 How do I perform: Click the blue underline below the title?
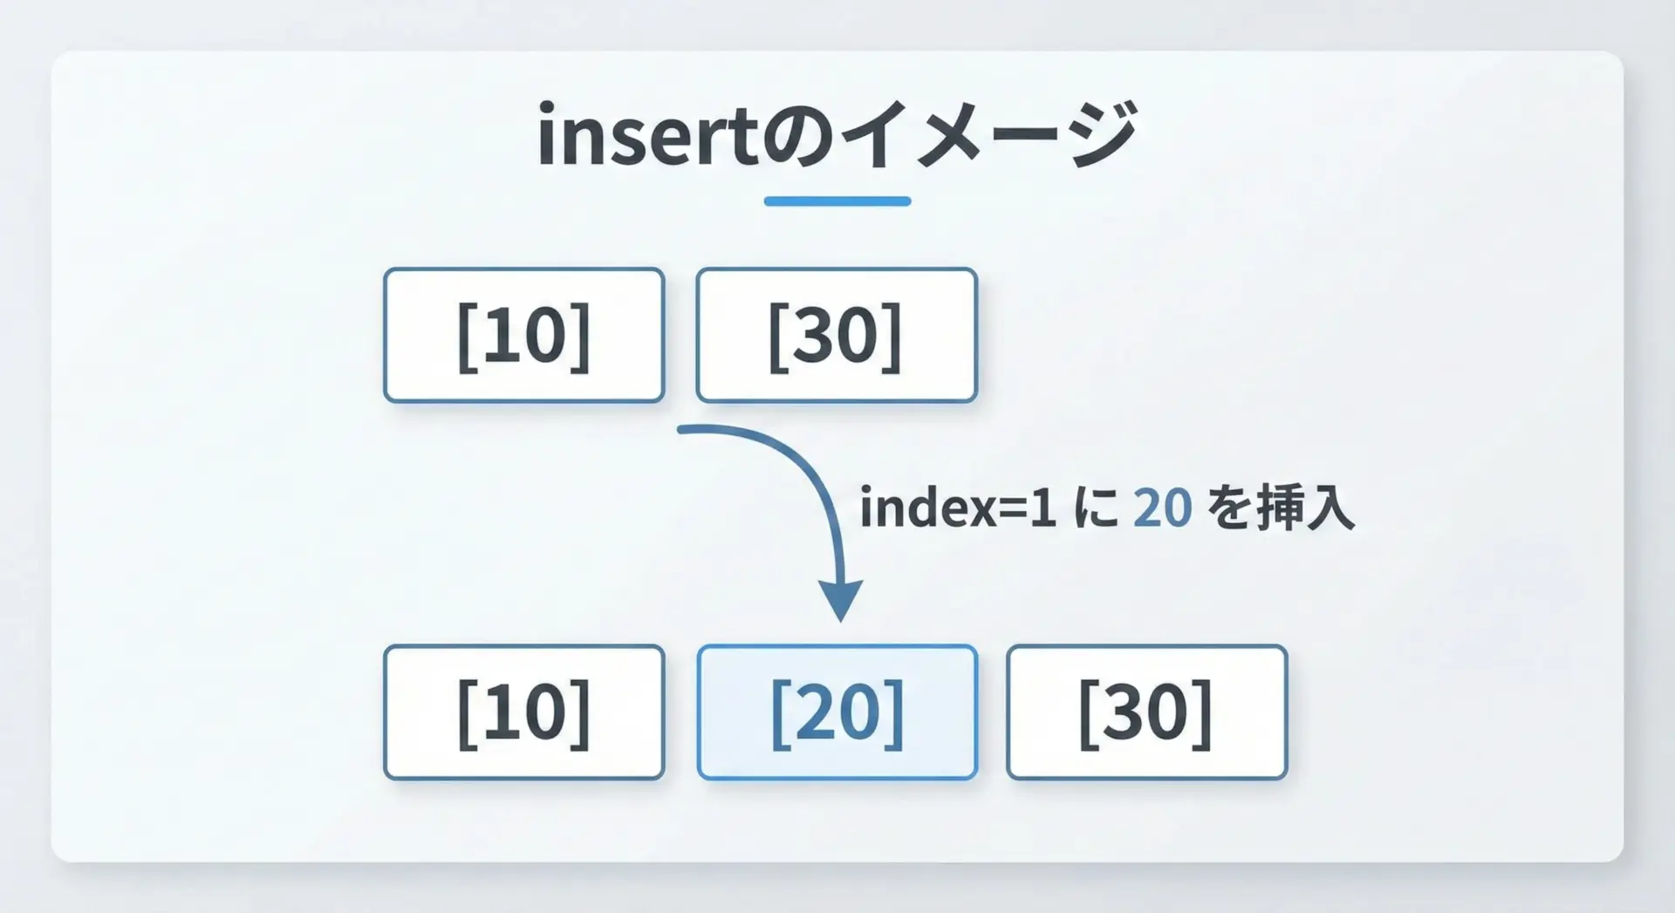click(x=837, y=201)
